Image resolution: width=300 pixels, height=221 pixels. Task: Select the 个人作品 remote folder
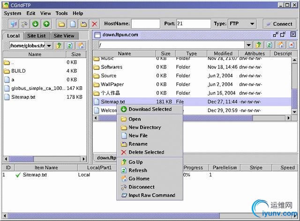click(x=192, y=93)
